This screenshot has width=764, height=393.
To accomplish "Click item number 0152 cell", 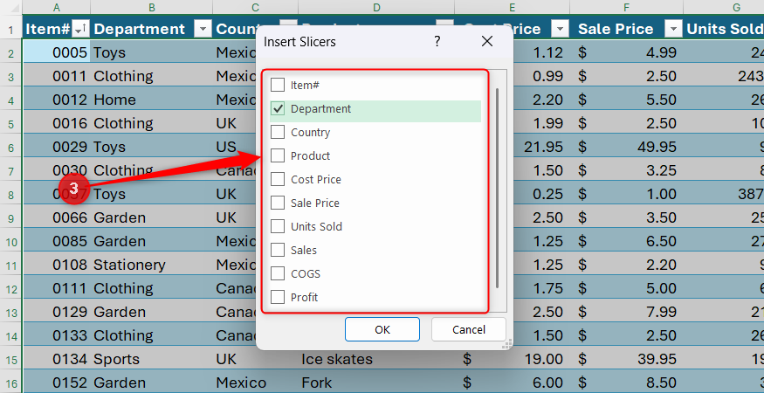I will (57, 383).
